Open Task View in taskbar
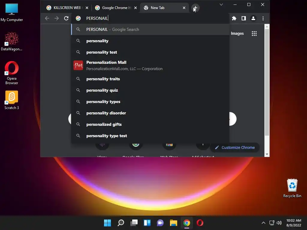The height and width of the screenshot is (230, 307). [x=134, y=223]
